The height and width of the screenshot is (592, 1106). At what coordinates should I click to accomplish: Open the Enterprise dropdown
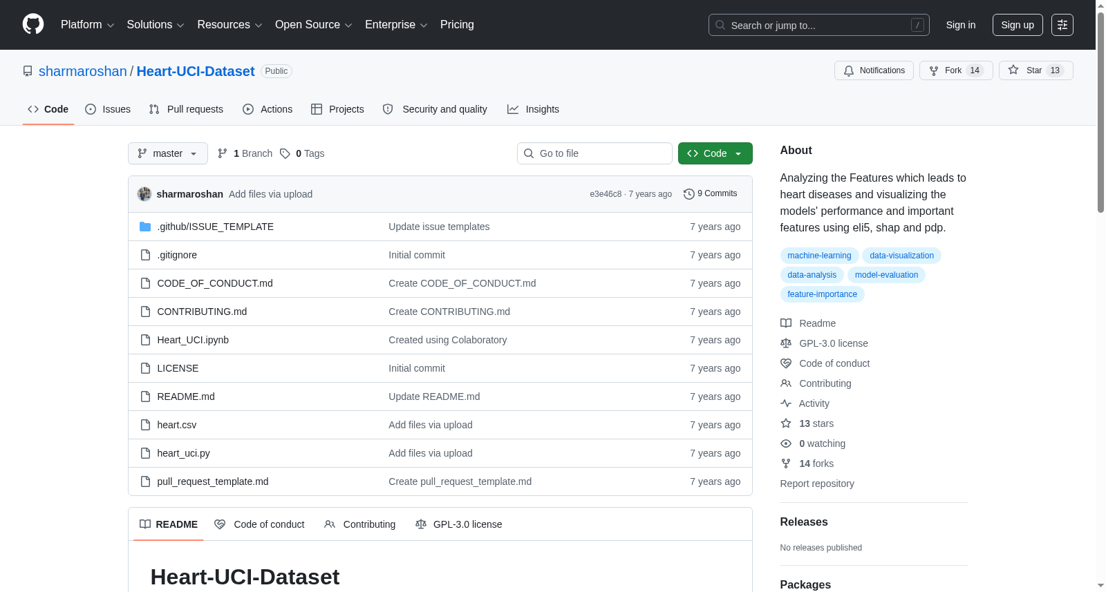tap(396, 25)
